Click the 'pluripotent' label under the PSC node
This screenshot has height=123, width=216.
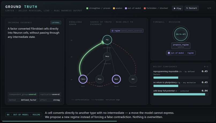click(x=107, y=48)
